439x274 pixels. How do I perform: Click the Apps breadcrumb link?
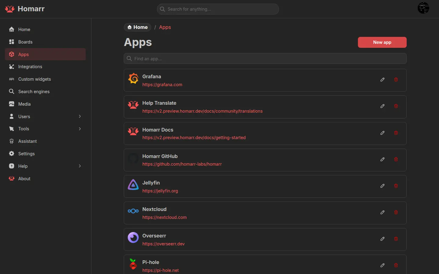coord(165,27)
